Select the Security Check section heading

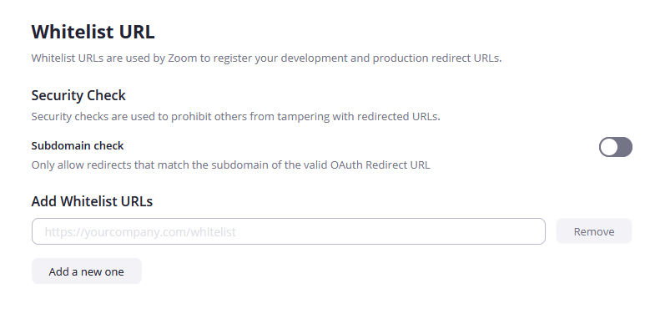78,95
